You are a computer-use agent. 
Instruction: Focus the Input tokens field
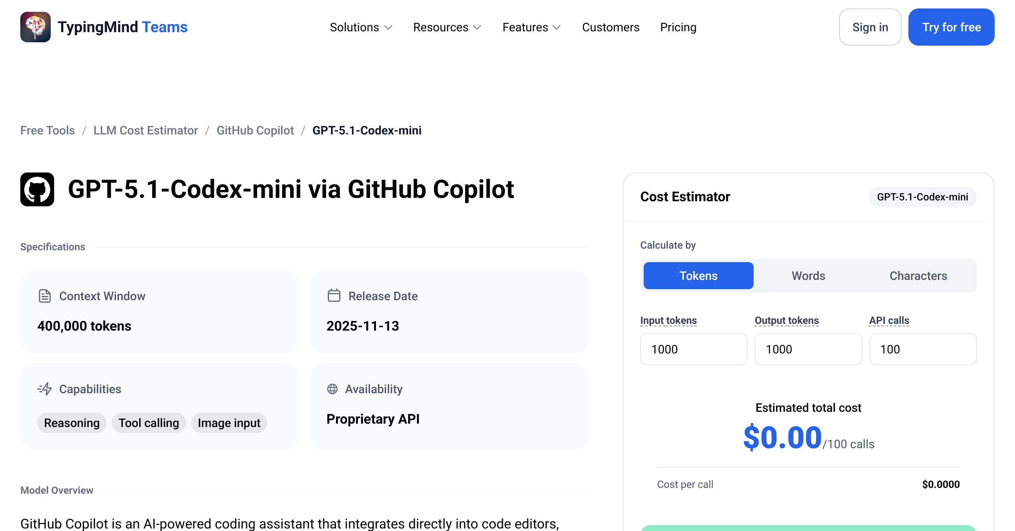click(694, 349)
